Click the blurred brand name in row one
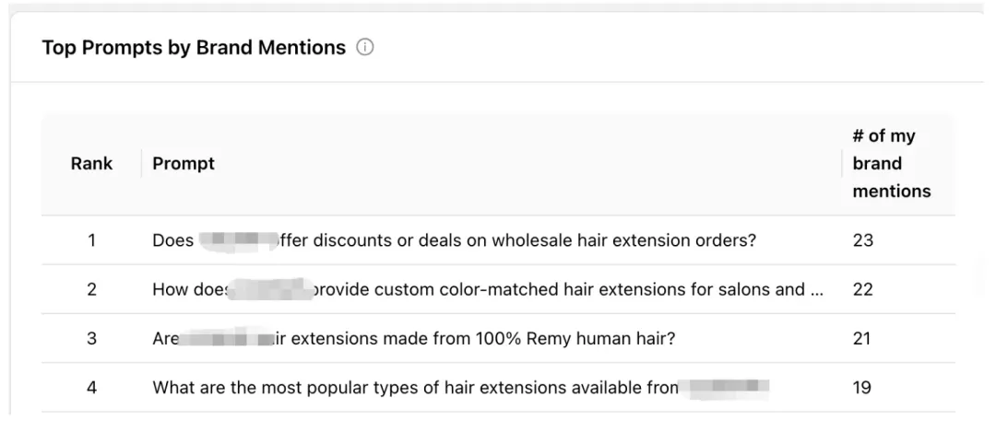Image resolution: width=996 pixels, height=432 pixels. 237,241
